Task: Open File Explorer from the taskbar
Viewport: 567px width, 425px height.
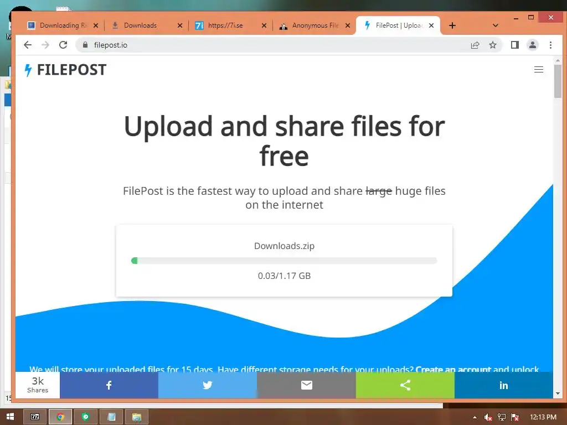Action: click(137, 417)
